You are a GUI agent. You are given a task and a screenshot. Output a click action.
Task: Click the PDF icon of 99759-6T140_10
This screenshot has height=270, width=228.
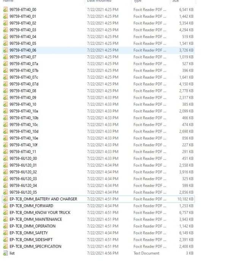(6, 104)
